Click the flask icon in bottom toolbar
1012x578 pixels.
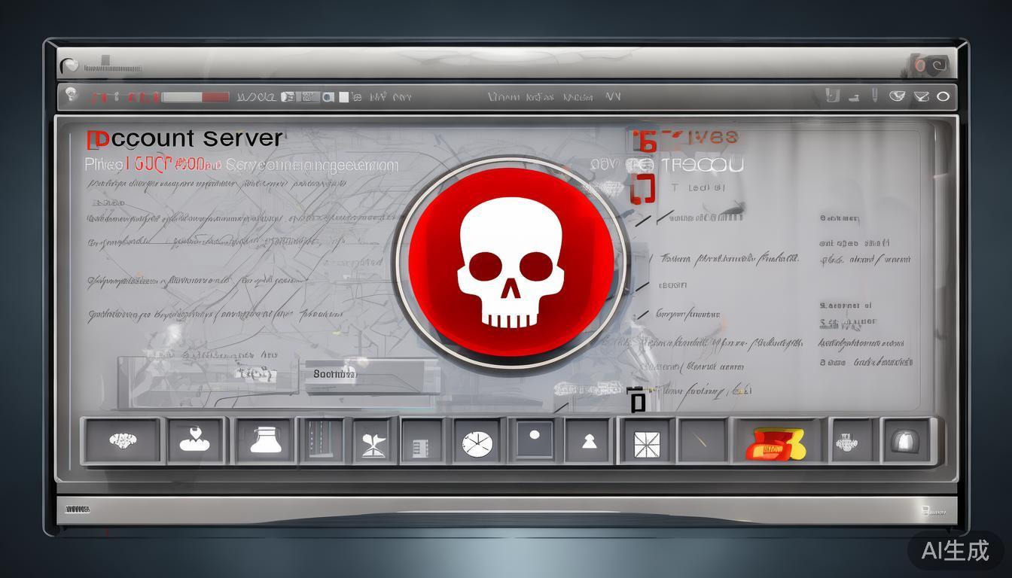pos(264,440)
